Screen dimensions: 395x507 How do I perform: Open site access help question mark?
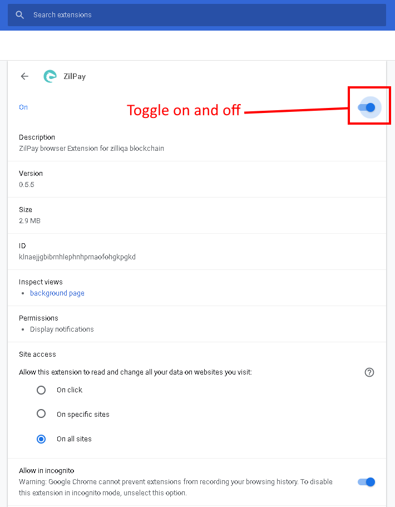click(369, 372)
